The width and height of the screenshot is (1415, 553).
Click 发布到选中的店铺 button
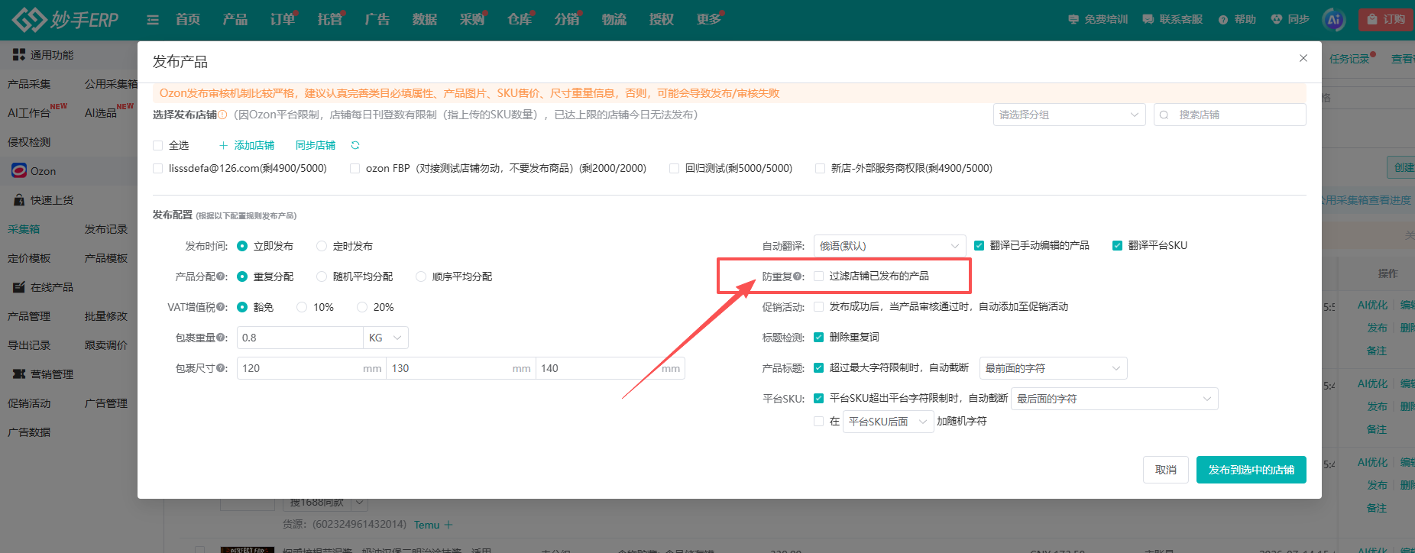coord(1251,470)
